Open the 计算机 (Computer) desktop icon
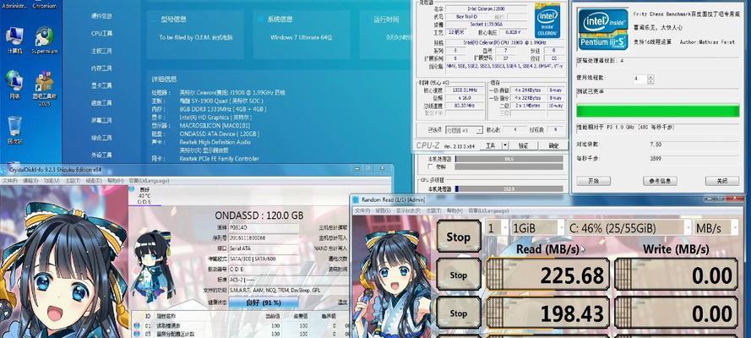The image size is (751, 338). pyautogui.click(x=14, y=40)
